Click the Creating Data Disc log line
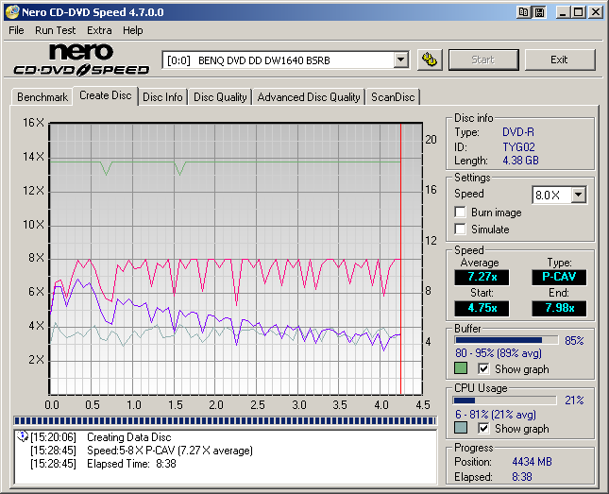 [128, 437]
